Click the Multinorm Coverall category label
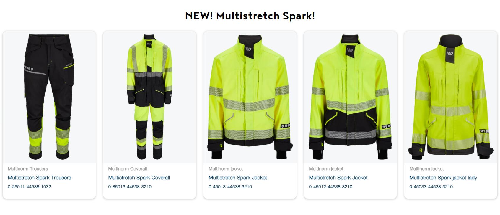500x215 pixels. 127,169
